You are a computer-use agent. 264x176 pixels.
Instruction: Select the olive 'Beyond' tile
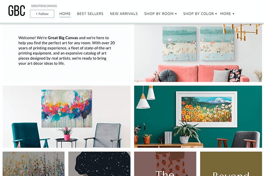point(231,164)
